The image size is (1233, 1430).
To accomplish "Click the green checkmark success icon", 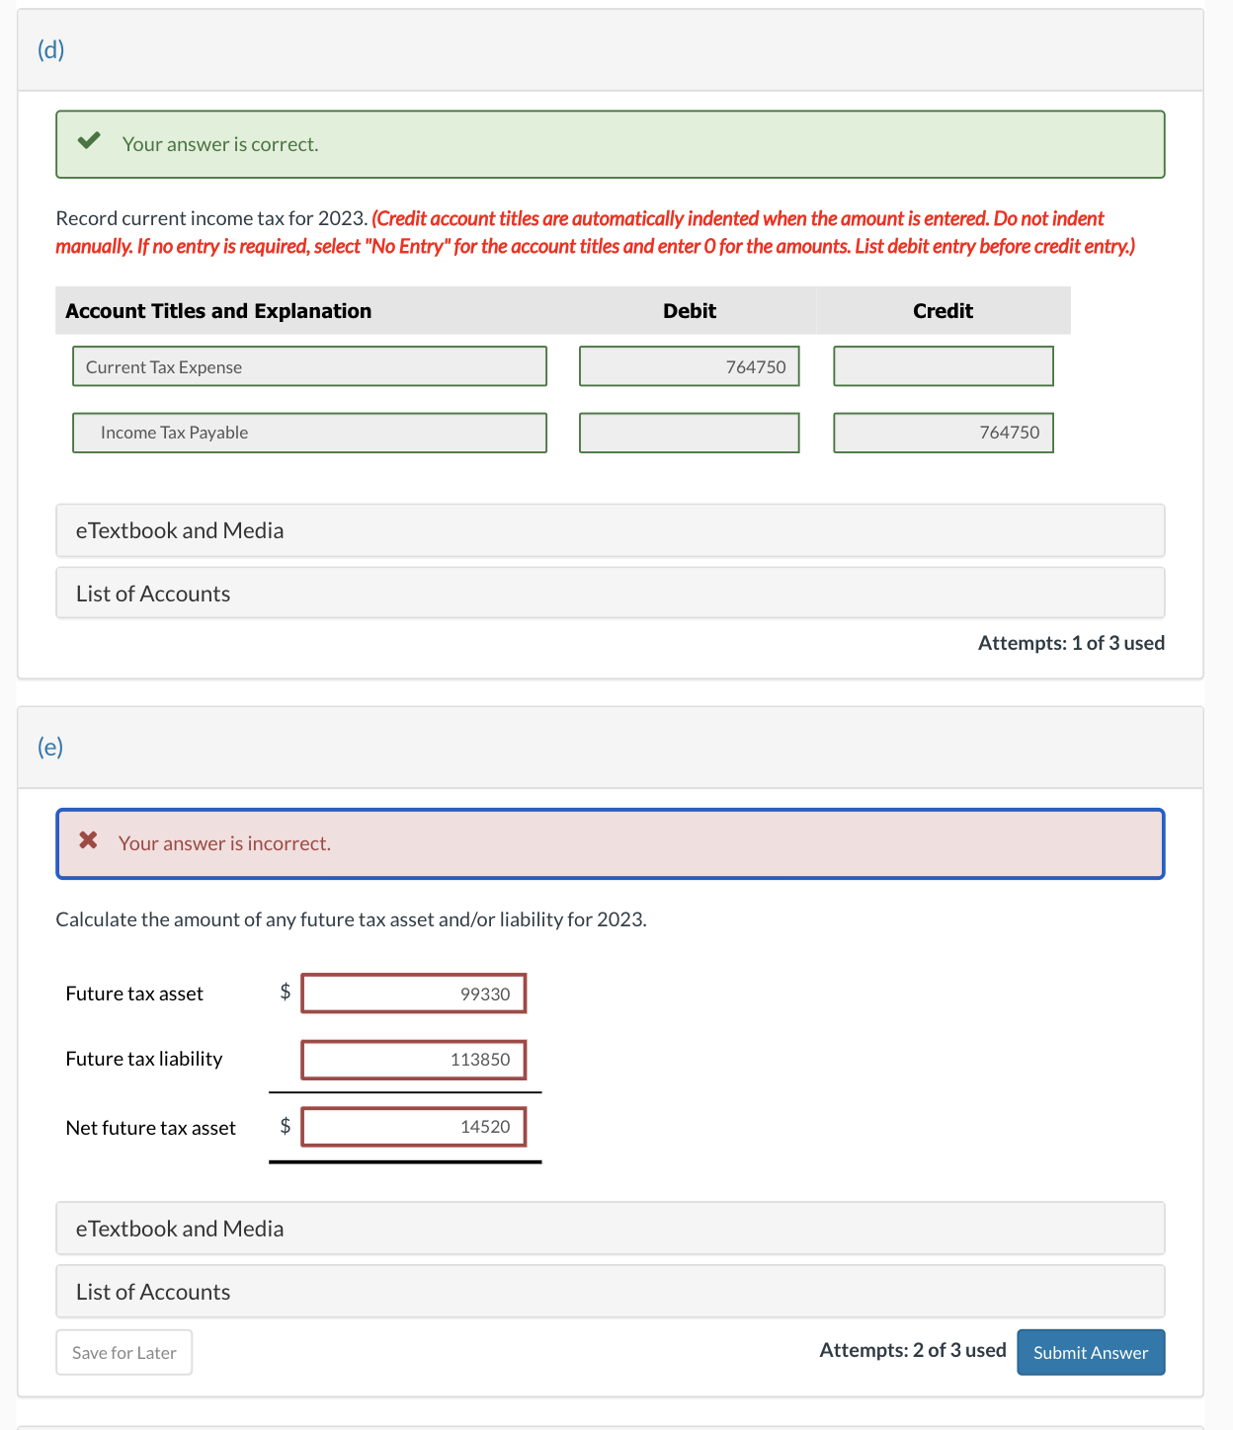I will 89,142.
